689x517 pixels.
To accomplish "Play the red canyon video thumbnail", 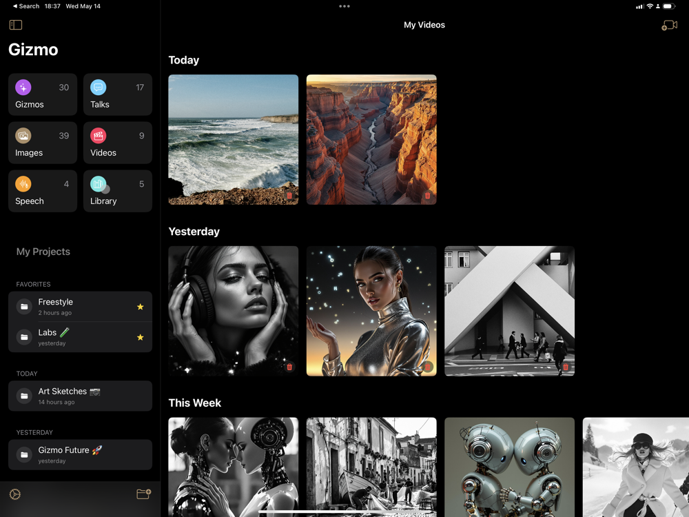I will [371, 139].
